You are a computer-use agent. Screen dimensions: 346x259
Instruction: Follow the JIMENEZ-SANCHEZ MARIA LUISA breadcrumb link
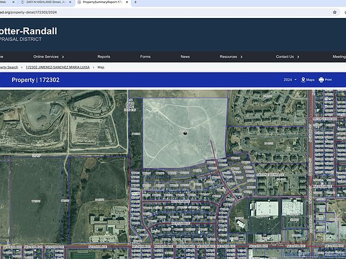(58, 67)
